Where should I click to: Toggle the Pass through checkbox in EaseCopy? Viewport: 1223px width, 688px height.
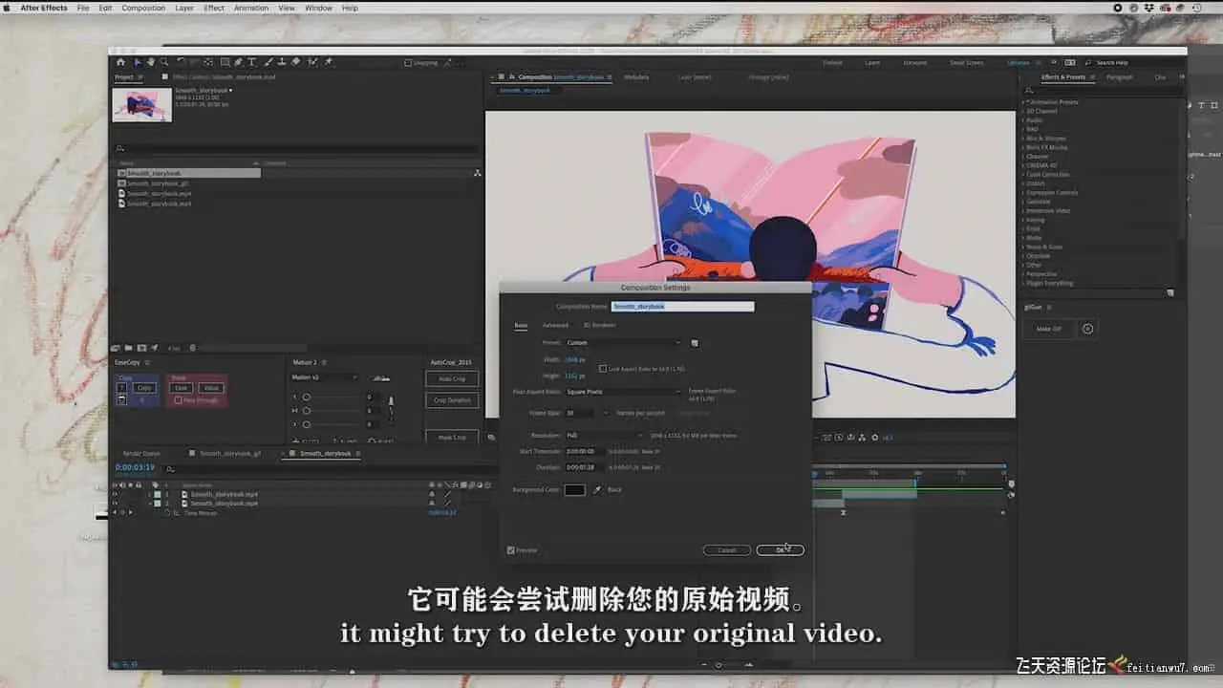(179, 400)
